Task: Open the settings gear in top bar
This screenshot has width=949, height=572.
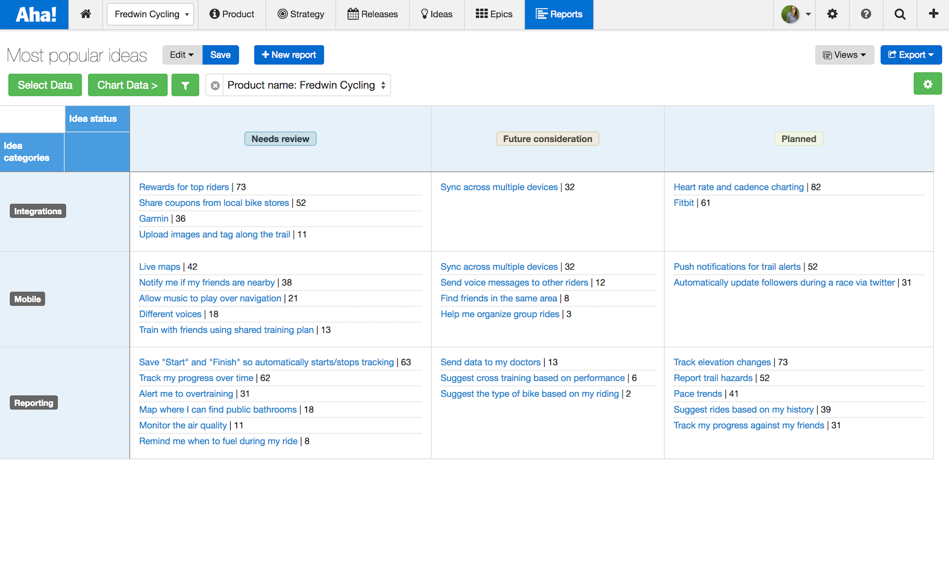Action: coord(832,14)
